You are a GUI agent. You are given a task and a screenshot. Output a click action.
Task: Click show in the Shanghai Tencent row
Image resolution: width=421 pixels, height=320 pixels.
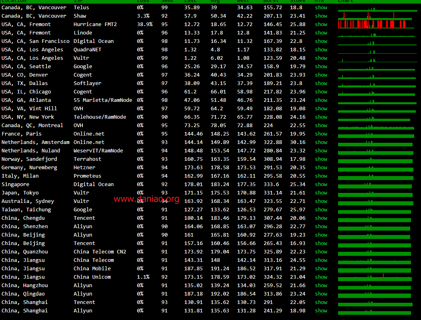point(321,302)
